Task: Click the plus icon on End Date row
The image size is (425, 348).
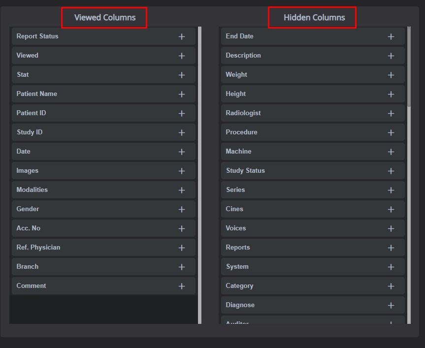Action: [x=391, y=36]
